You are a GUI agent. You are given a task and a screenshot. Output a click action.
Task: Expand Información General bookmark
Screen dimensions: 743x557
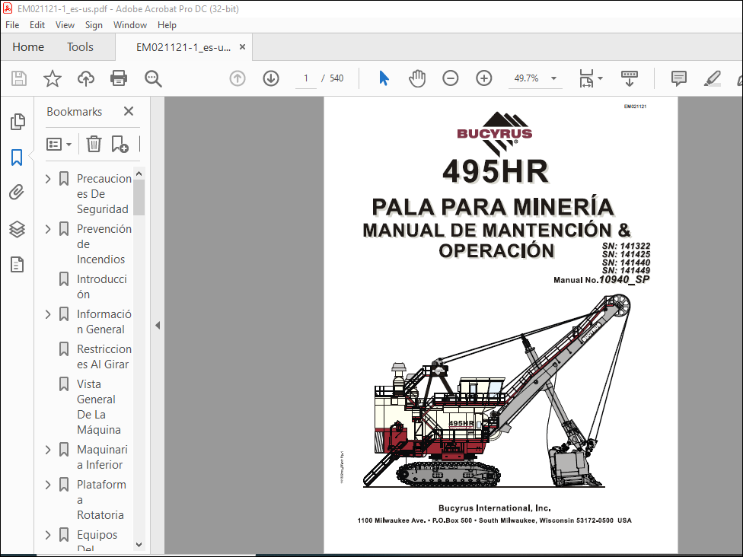[x=48, y=314]
